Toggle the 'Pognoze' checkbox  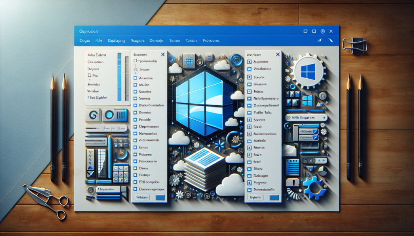249,182
